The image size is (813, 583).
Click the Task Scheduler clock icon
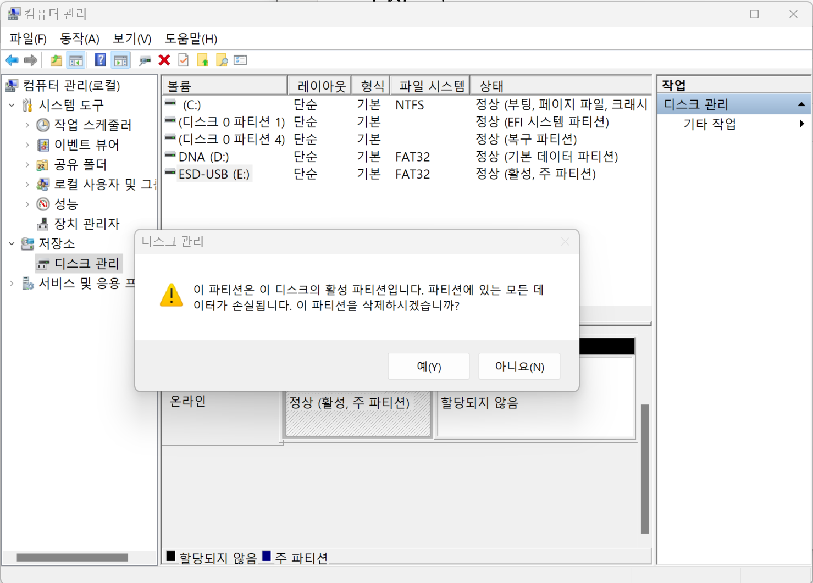click(43, 125)
